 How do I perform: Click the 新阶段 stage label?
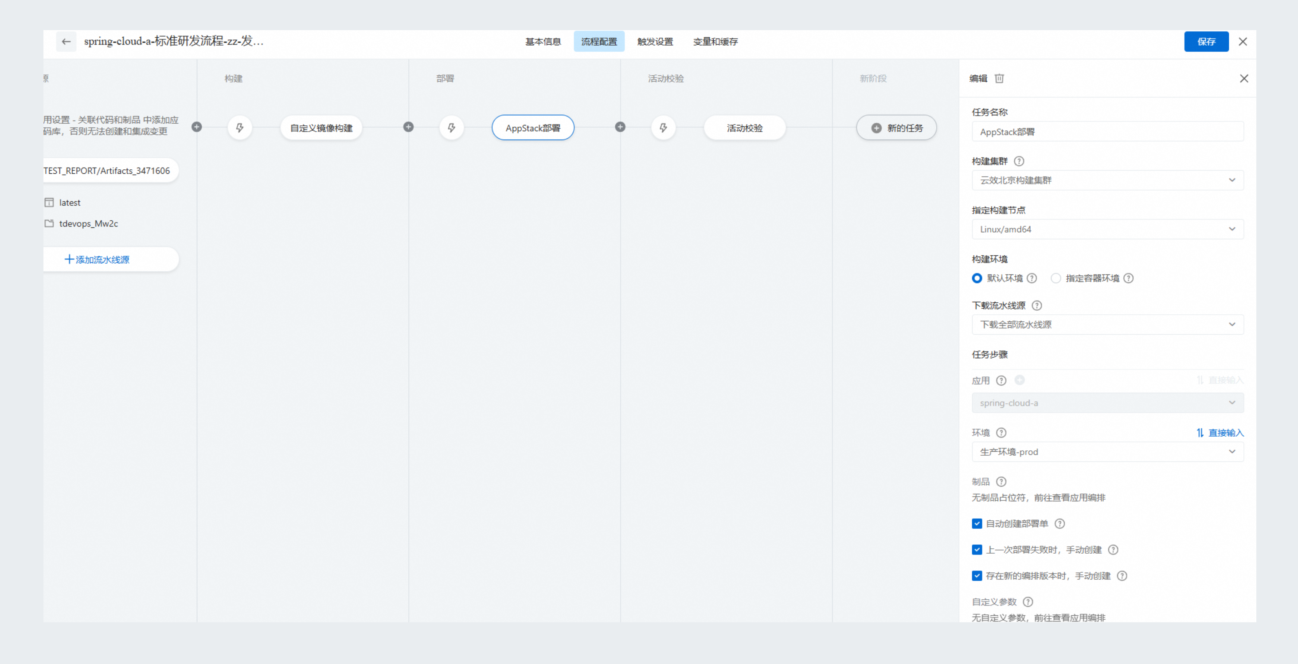click(873, 78)
